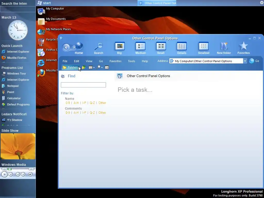This screenshot has width=264, height=198.
Task: Click Other Control Panel Opt taskbar button
Action: point(157,3)
